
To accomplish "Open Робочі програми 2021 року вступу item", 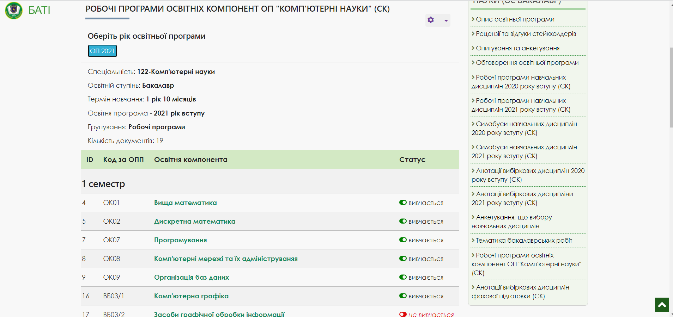I will tap(521, 105).
